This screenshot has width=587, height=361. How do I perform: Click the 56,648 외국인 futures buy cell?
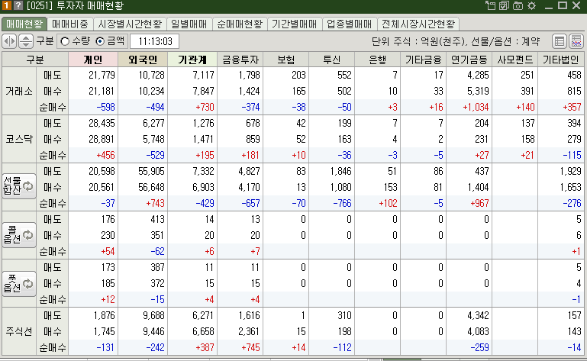[143, 187]
